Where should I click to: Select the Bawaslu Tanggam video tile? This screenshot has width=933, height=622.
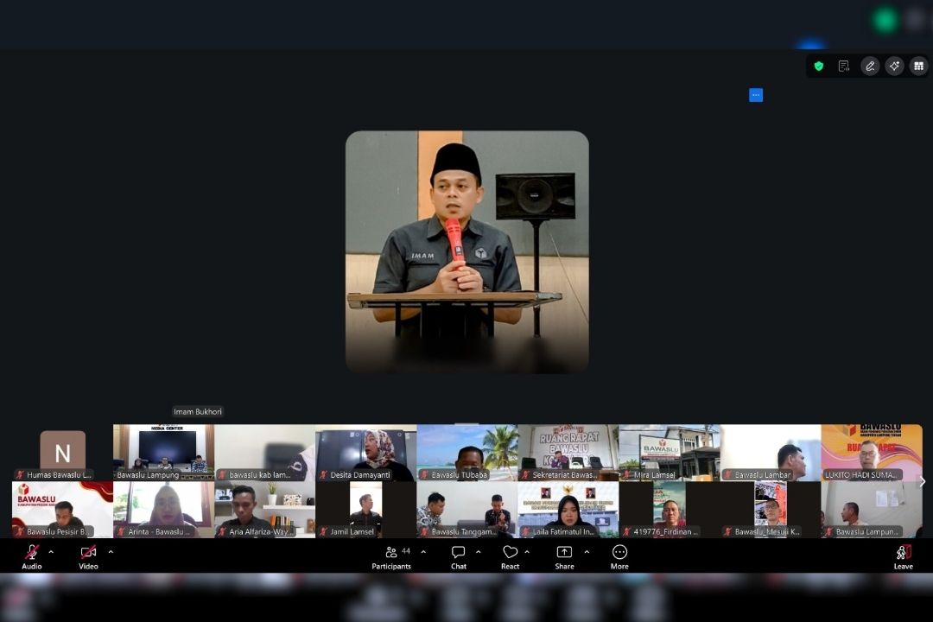pyautogui.click(x=467, y=510)
